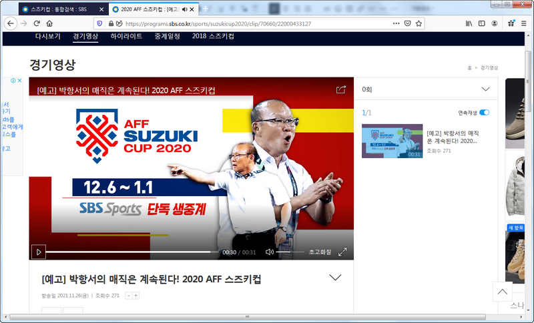This screenshot has width=534, height=323.
Task: Open the browser home page
Action: (x=49, y=23)
